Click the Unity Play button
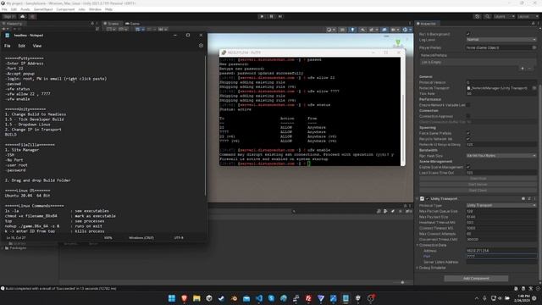542x305 pixels. tap(262, 16)
